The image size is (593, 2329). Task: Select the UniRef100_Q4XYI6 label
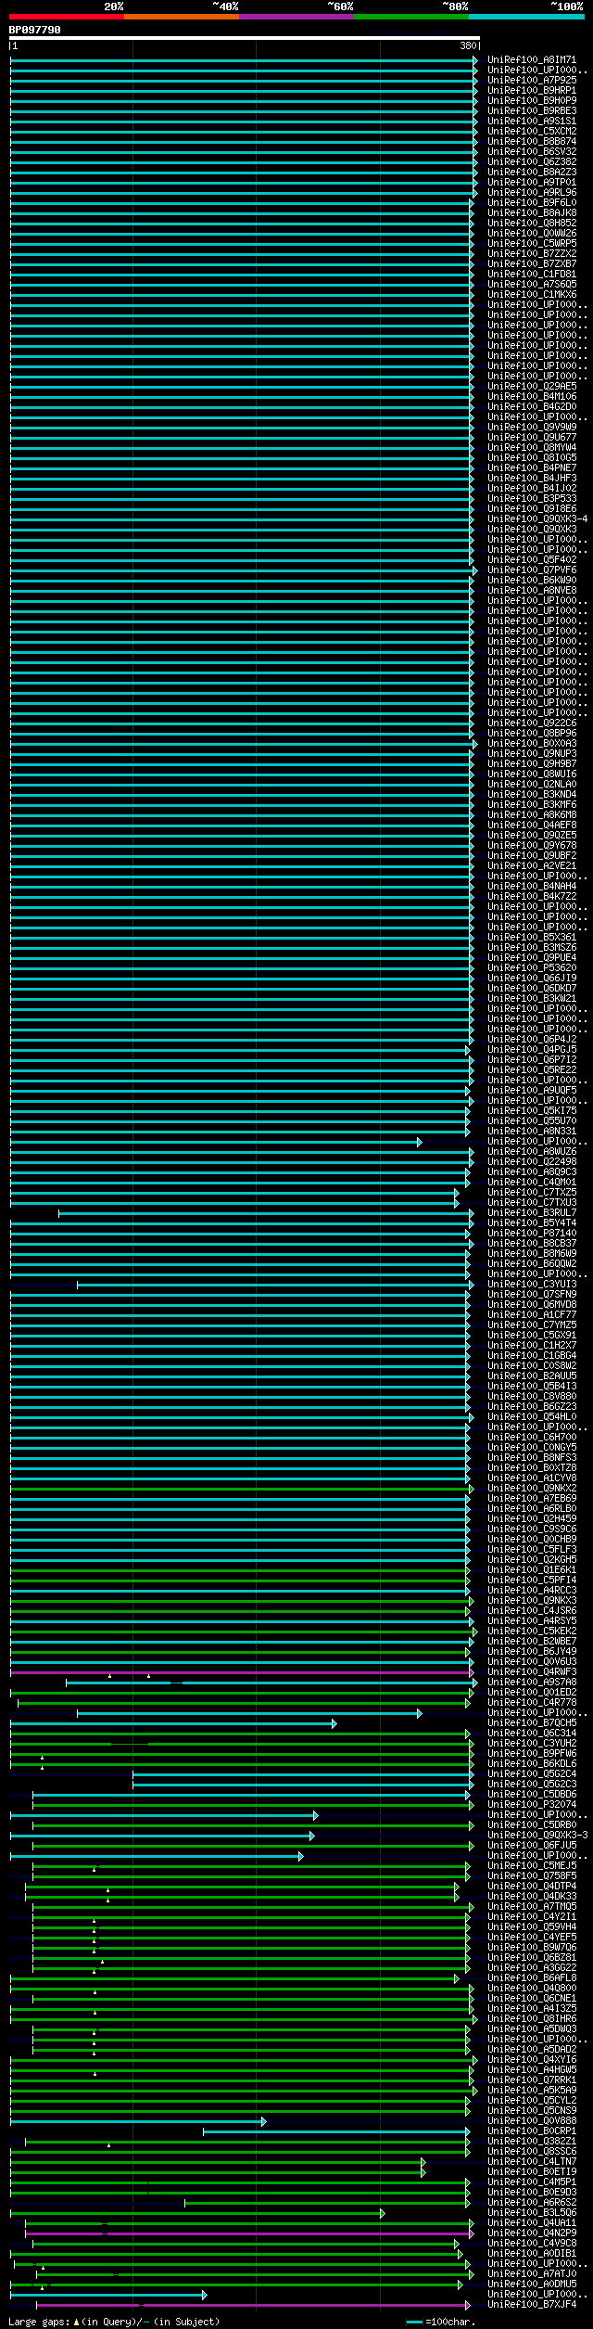click(x=532, y=2060)
